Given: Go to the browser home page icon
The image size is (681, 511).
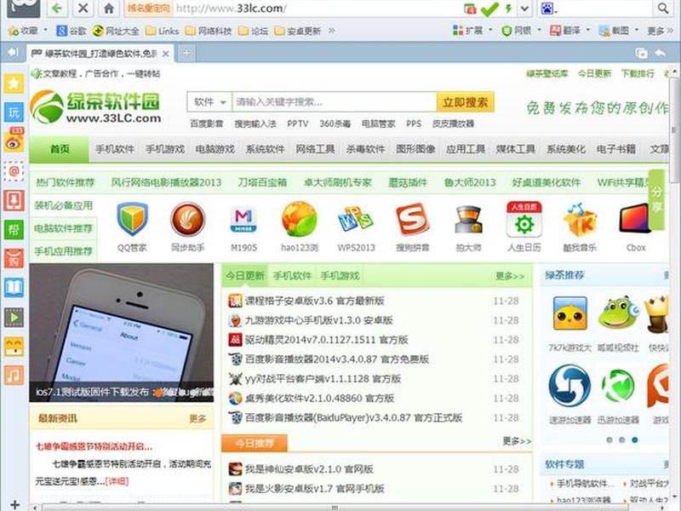Looking at the screenshot, I should 109,9.
